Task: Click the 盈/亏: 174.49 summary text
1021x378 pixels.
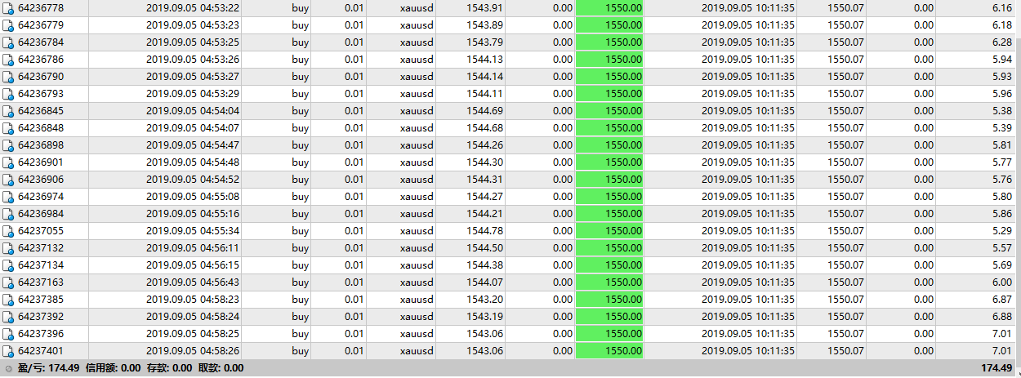Action: coord(48,368)
